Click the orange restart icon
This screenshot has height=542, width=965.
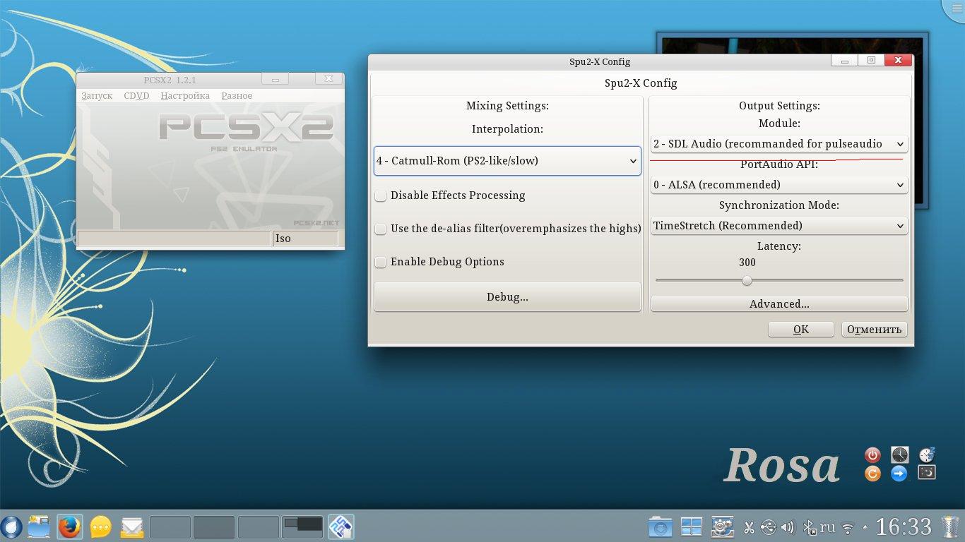[x=872, y=474]
